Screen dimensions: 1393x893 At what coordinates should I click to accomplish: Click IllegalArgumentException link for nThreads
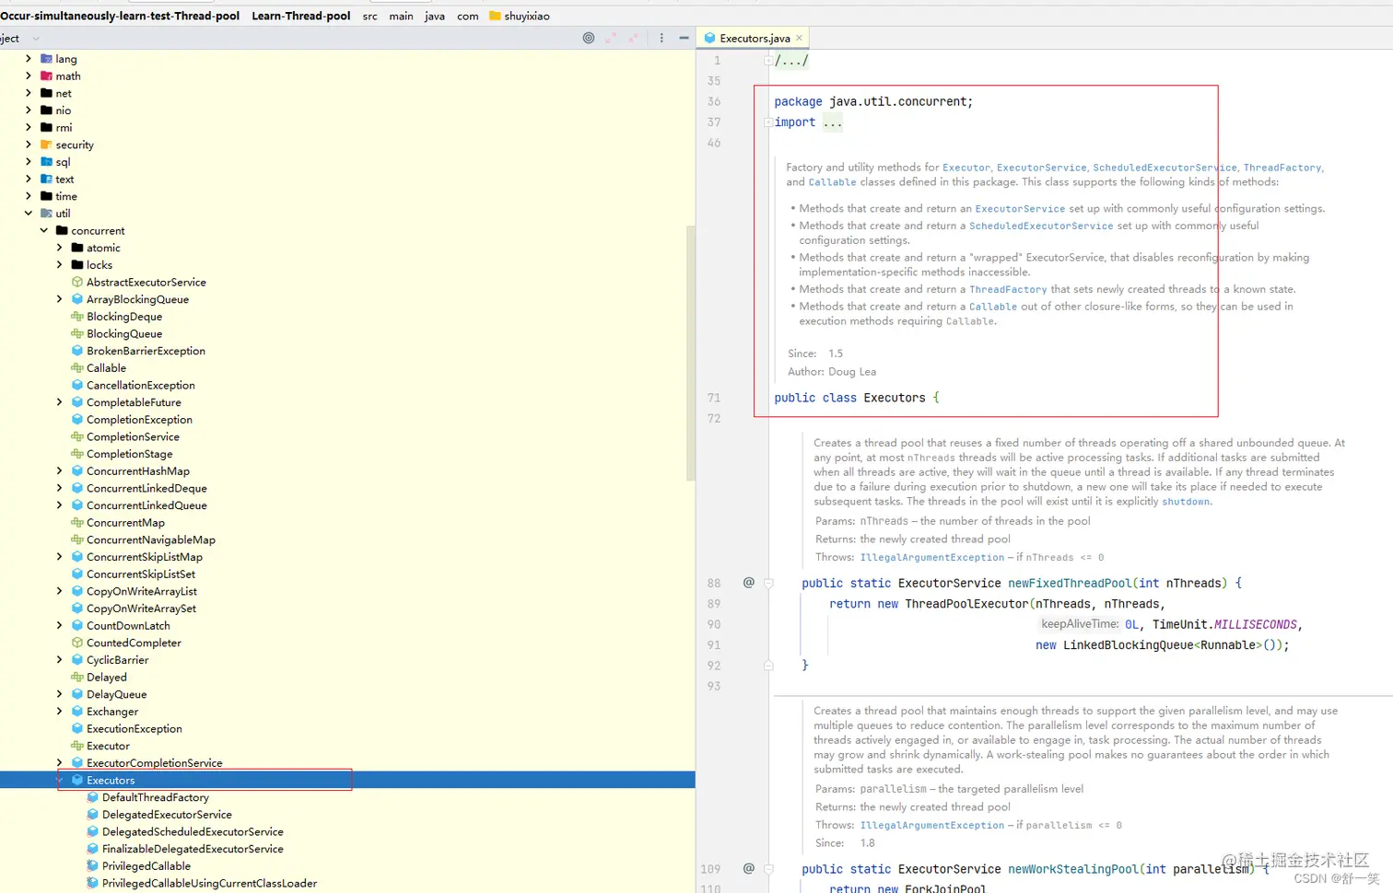[932, 557]
